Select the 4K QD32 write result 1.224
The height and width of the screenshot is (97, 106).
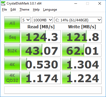click(x=82, y=78)
